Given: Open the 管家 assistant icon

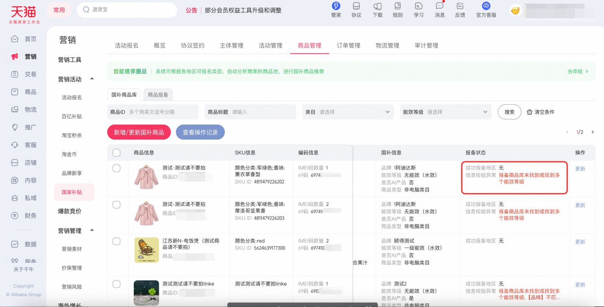Looking at the screenshot, I should pos(336,6).
